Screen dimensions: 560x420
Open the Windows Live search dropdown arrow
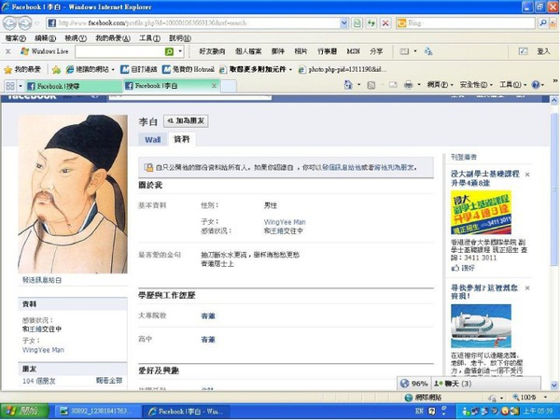coord(180,51)
